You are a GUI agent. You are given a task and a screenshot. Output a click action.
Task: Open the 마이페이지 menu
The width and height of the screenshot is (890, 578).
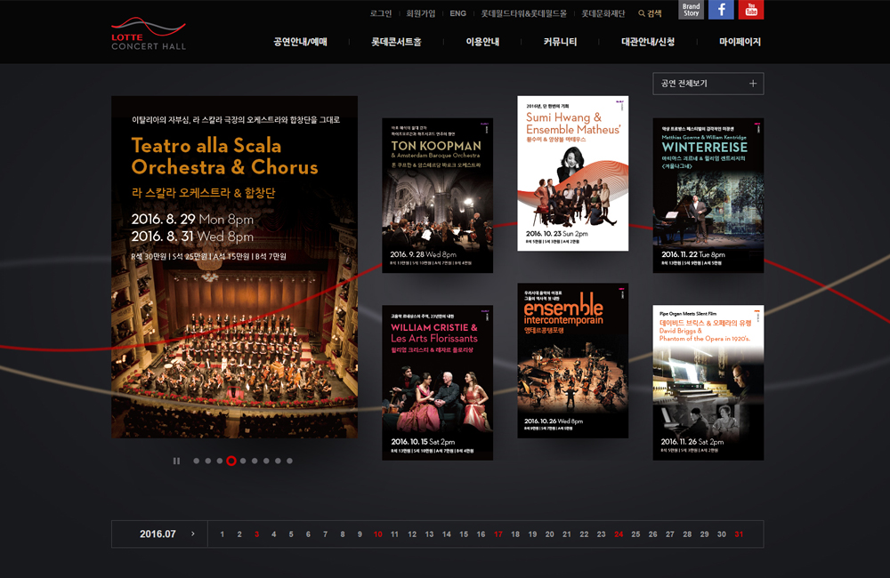tap(740, 42)
